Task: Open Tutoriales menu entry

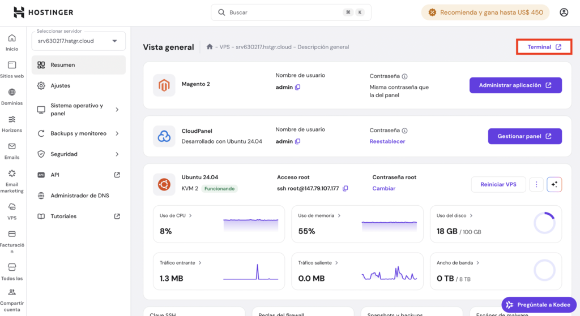Action: 78,217
